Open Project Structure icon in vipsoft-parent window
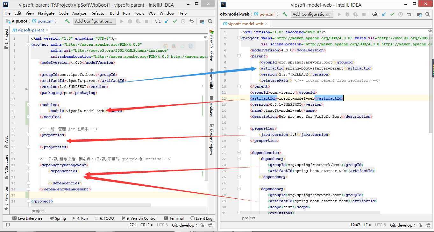Screen dimensions: 434x232 coord(202,21)
